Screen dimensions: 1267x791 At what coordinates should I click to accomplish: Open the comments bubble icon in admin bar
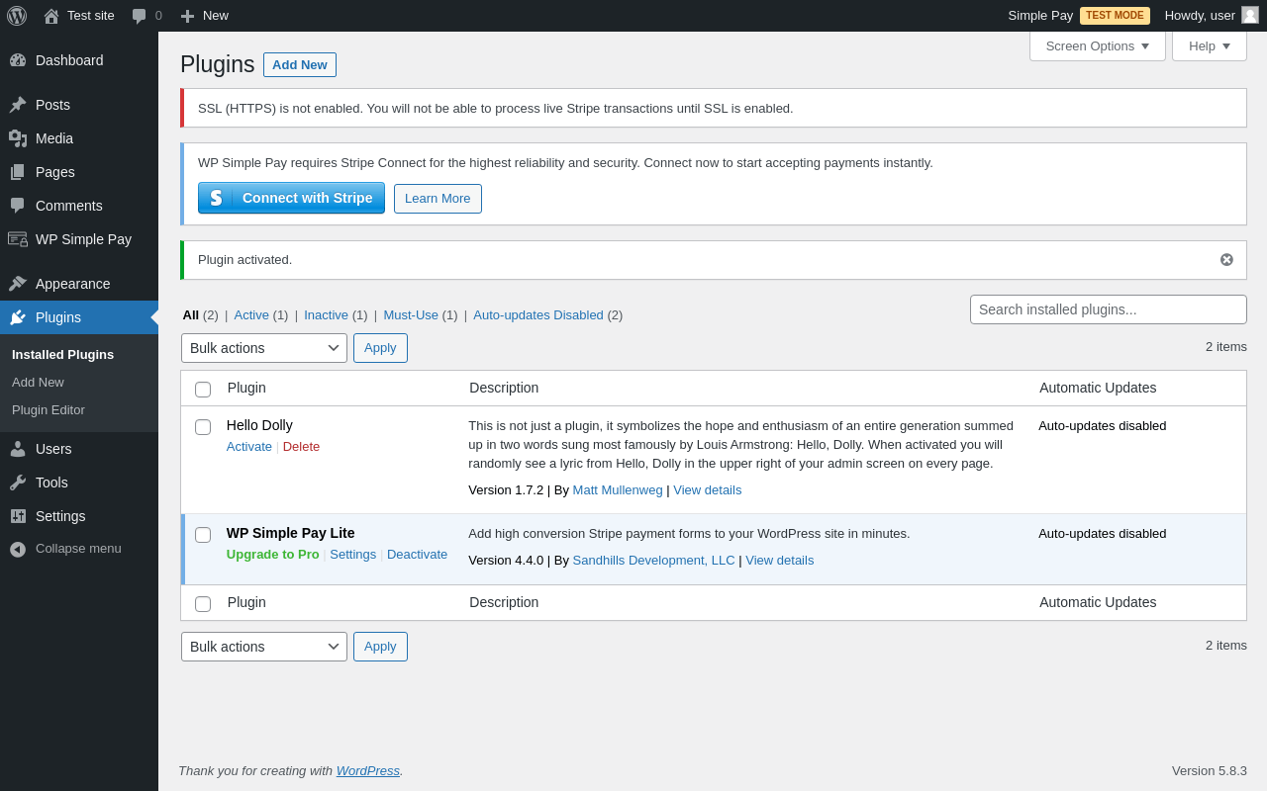[x=140, y=16]
